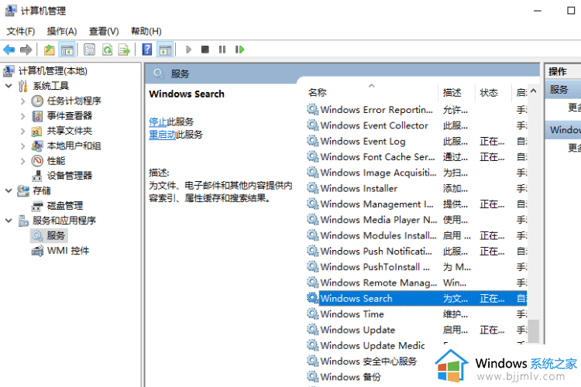
Task: Open the 查看(V) menu
Action: pos(104,31)
